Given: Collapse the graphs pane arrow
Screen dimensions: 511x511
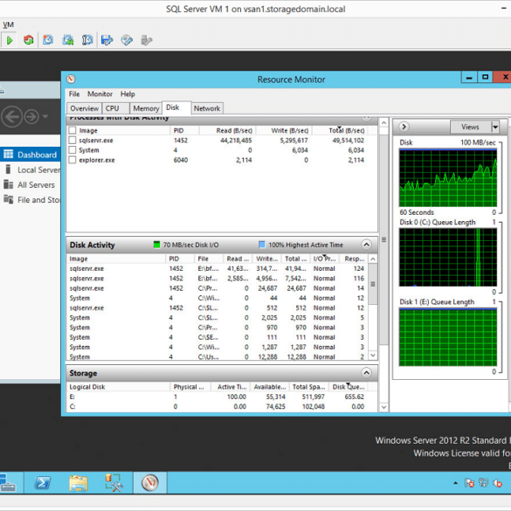Looking at the screenshot, I should pyautogui.click(x=404, y=127).
